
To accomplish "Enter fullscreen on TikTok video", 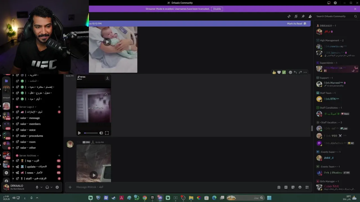I will pyautogui.click(x=107, y=133).
